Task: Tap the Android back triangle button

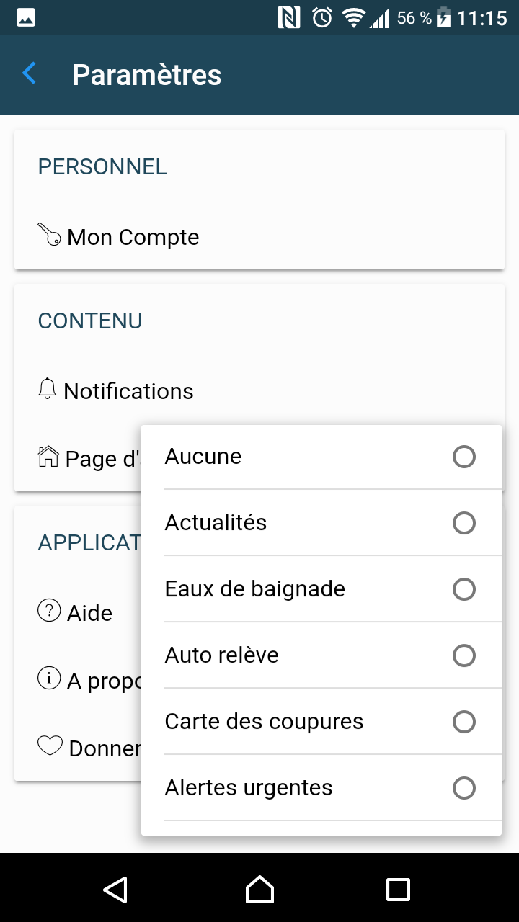Action: coord(115,890)
